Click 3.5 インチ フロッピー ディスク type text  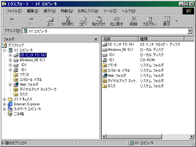point(160,44)
